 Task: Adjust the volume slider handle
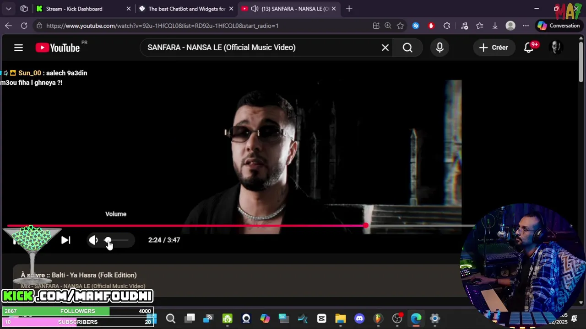108,240
